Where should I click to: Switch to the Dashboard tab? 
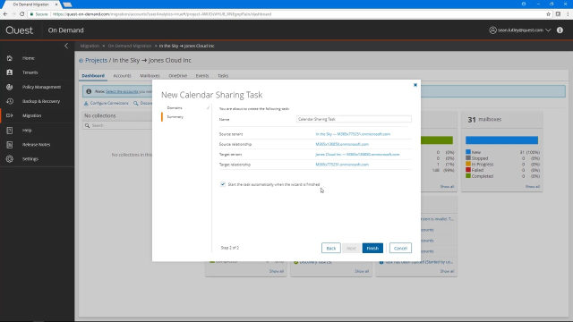click(x=93, y=75)
